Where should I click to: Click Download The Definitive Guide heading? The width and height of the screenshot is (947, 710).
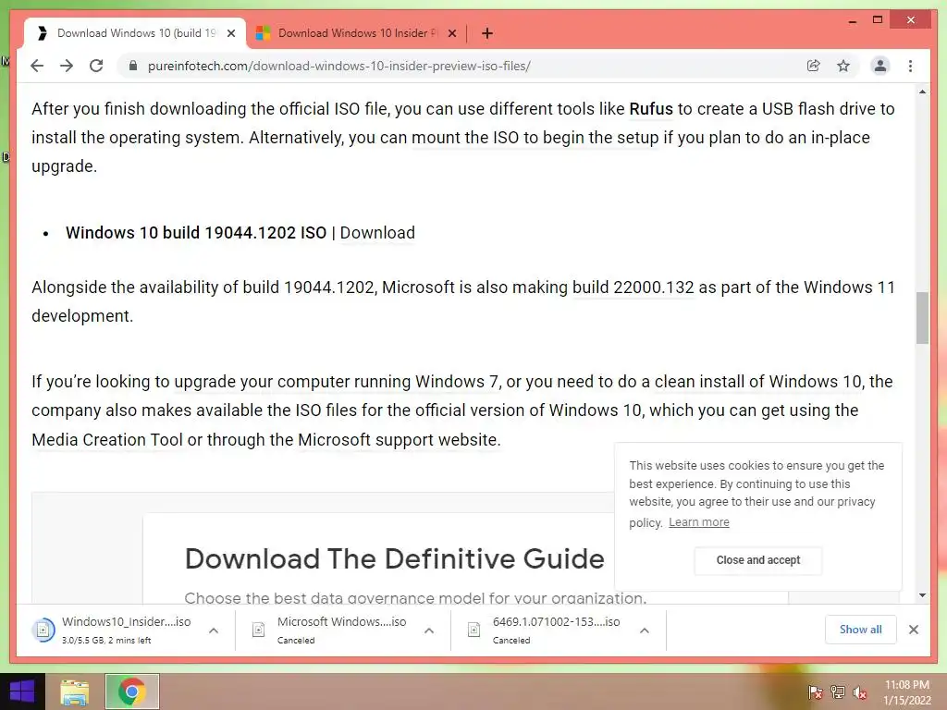pyautogui.click(x=394, y=559)
